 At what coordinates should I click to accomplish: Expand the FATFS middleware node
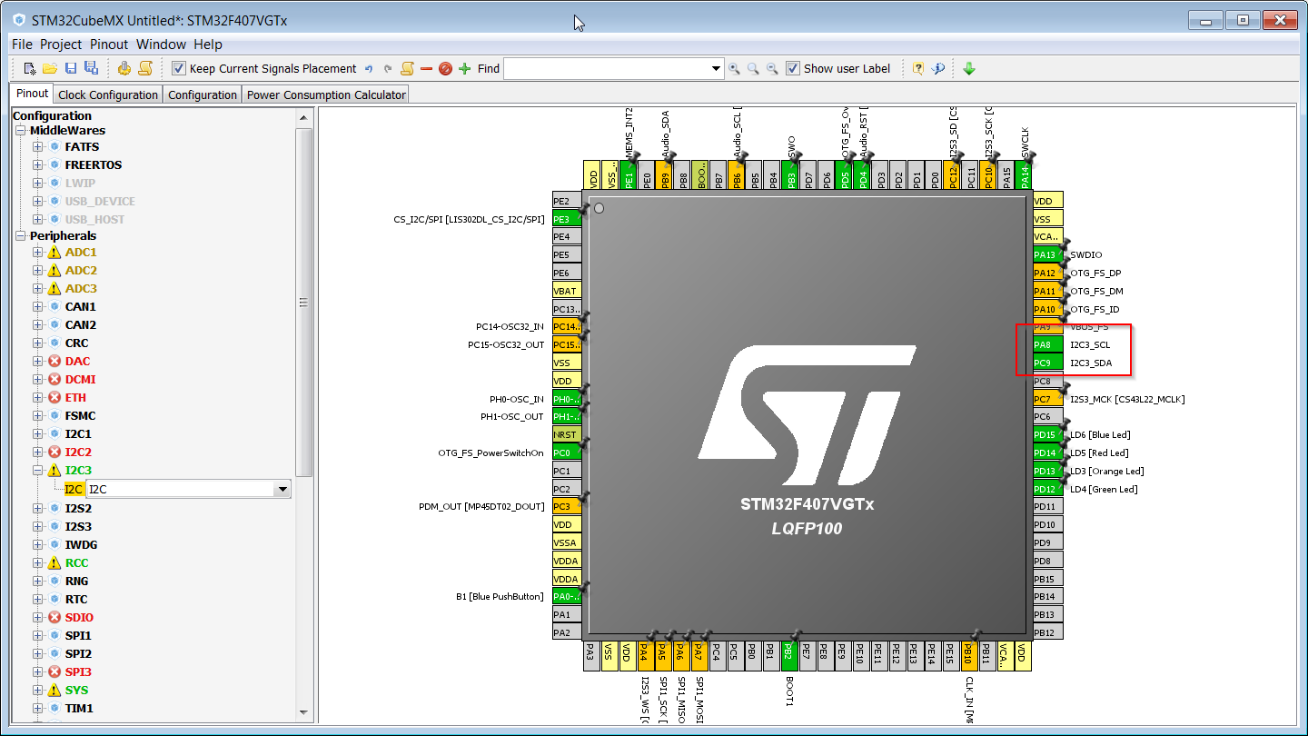pyautogui.click(x=38, y=146)
